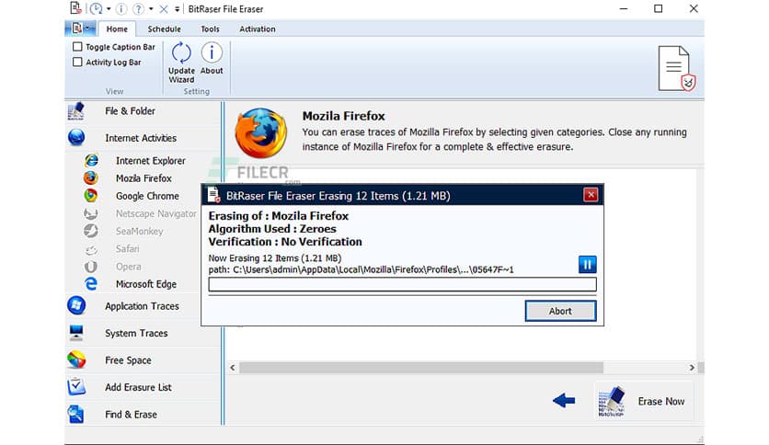Click the document shield logo in ribbon
Viewport: 769px width, 445px height.
676,68
